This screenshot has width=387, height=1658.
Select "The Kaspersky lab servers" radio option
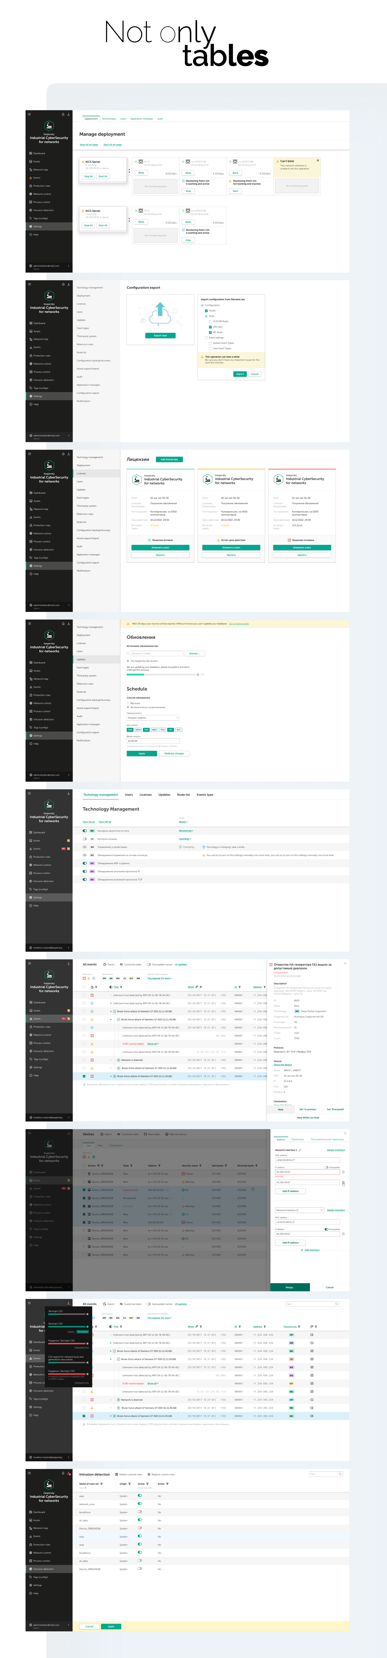128,661
